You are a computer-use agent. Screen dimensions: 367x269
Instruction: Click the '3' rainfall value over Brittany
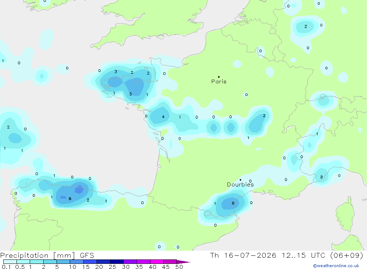pos(116,72)
